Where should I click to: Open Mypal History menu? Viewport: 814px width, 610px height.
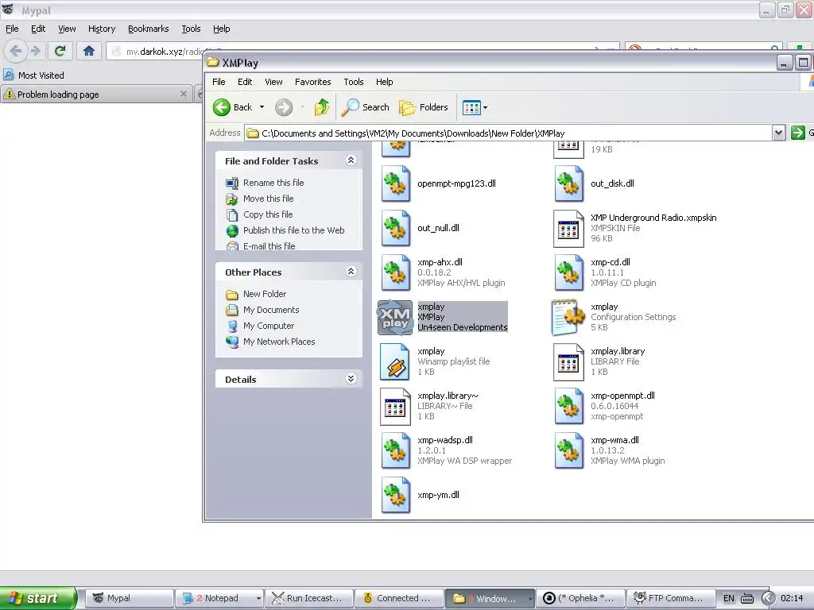[102, 29]
